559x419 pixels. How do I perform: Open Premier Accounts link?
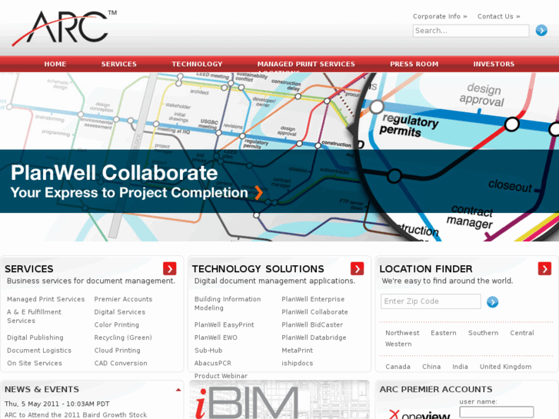123,299
